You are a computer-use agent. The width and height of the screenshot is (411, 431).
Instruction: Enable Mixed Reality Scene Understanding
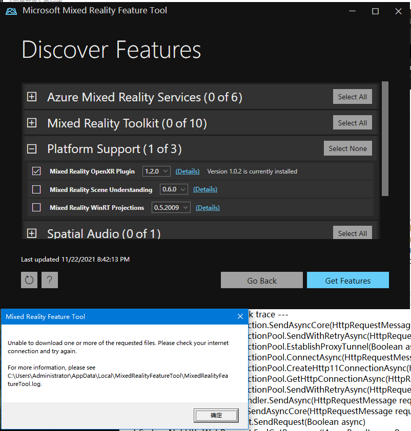tap(36, 189)
